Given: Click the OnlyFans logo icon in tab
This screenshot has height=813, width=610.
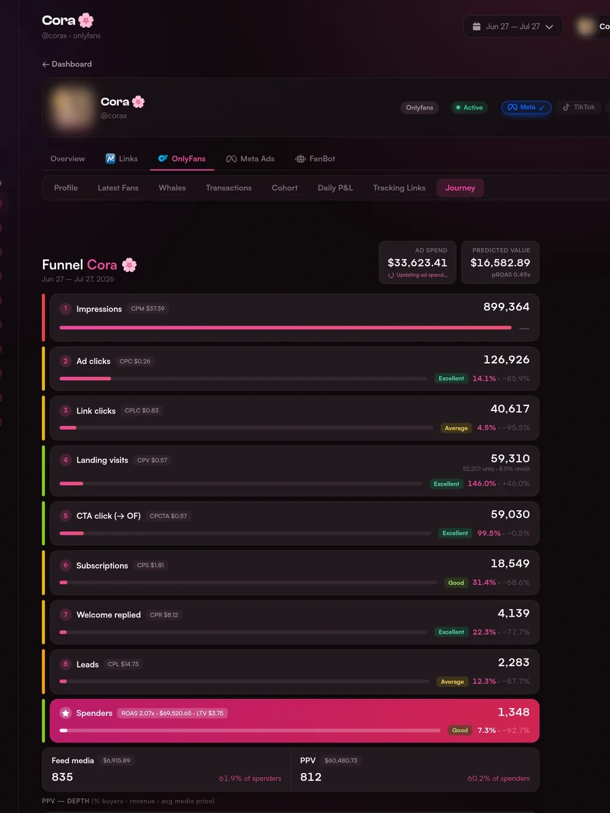Looking at the screenshot, I should coord(163,158).
